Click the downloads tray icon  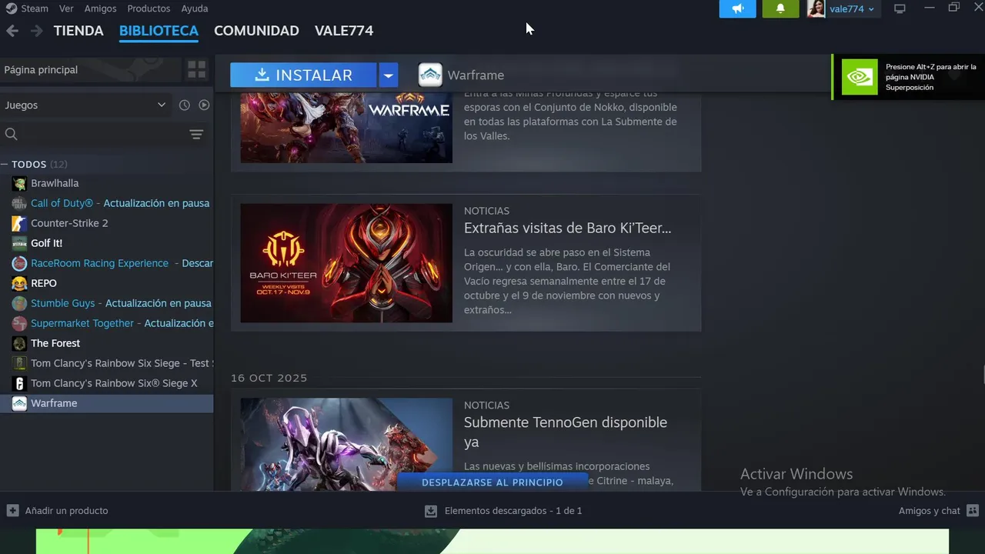pos(431,511)
